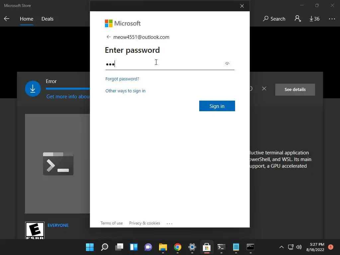This screenshot has width=340, height=255.
Task: Open the sign-in footer ellipsis menu
Action: pyautogui.click(x=169, y=223)
